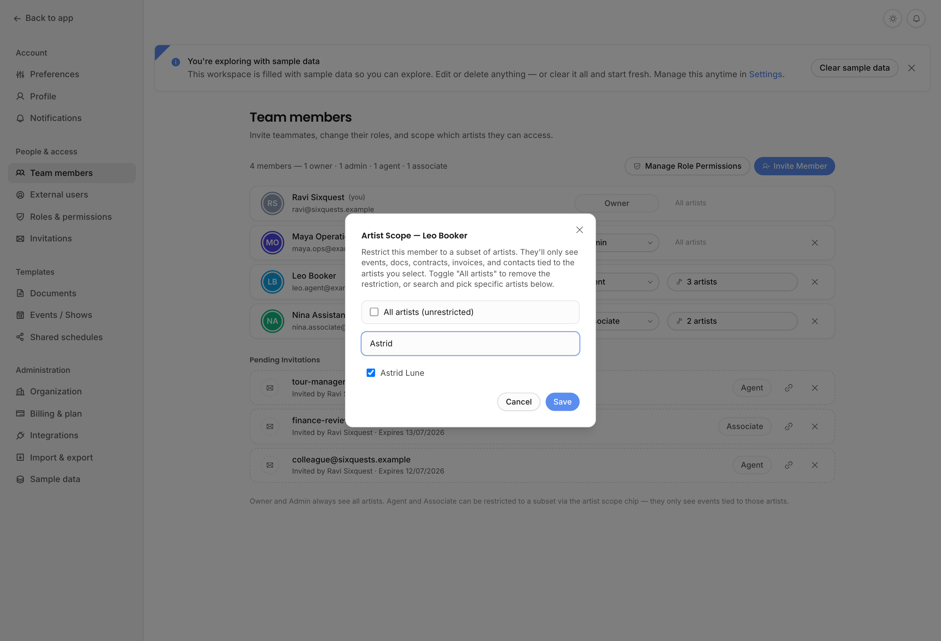
Task: Cancel the Artist Scope dialog
Action: tap(518, 402)
